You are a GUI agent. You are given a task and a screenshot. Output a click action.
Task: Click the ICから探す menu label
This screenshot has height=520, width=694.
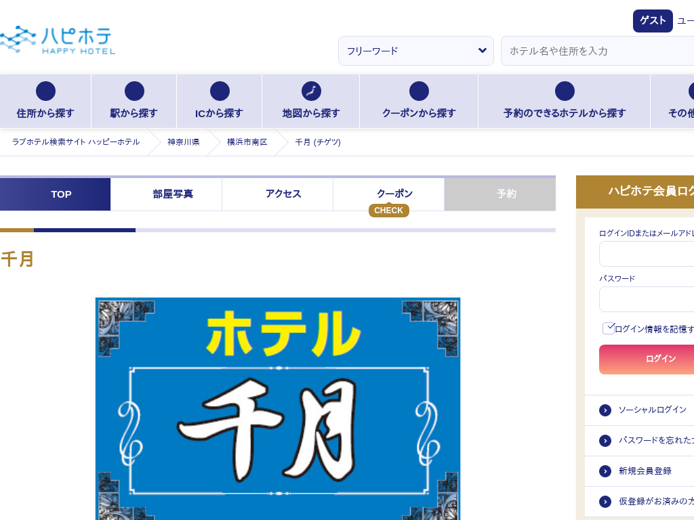[219, 114]
